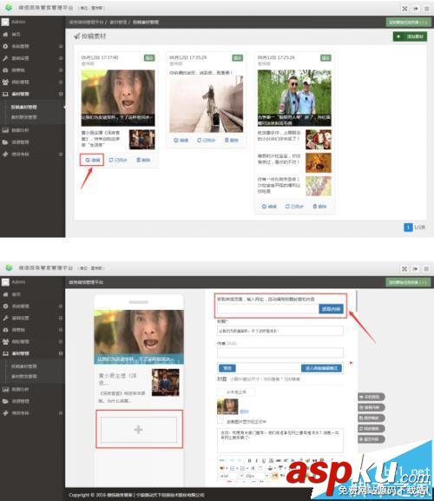Open gear icon system menu, top screenshot sidebar

point(5,46)
